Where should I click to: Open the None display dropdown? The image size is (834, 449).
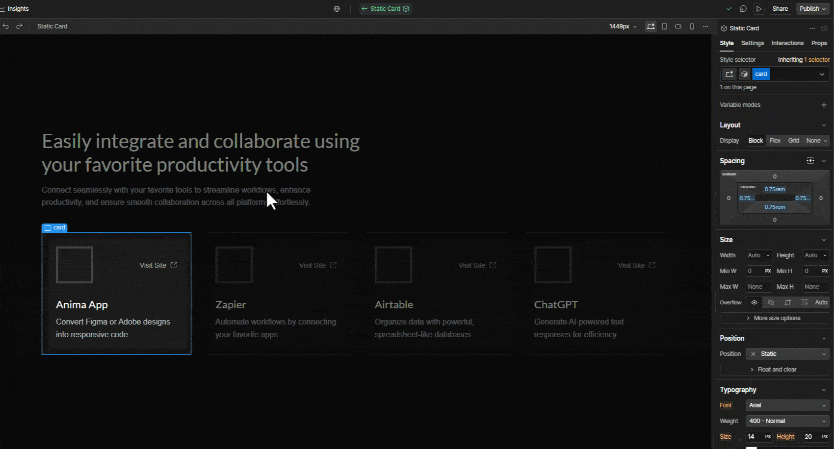tap(816, 141)
